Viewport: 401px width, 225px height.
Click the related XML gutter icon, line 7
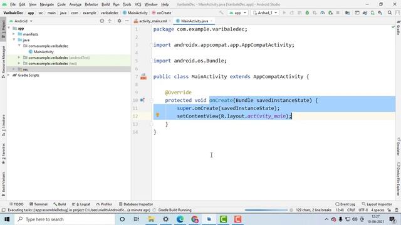(x=143, y=76)
